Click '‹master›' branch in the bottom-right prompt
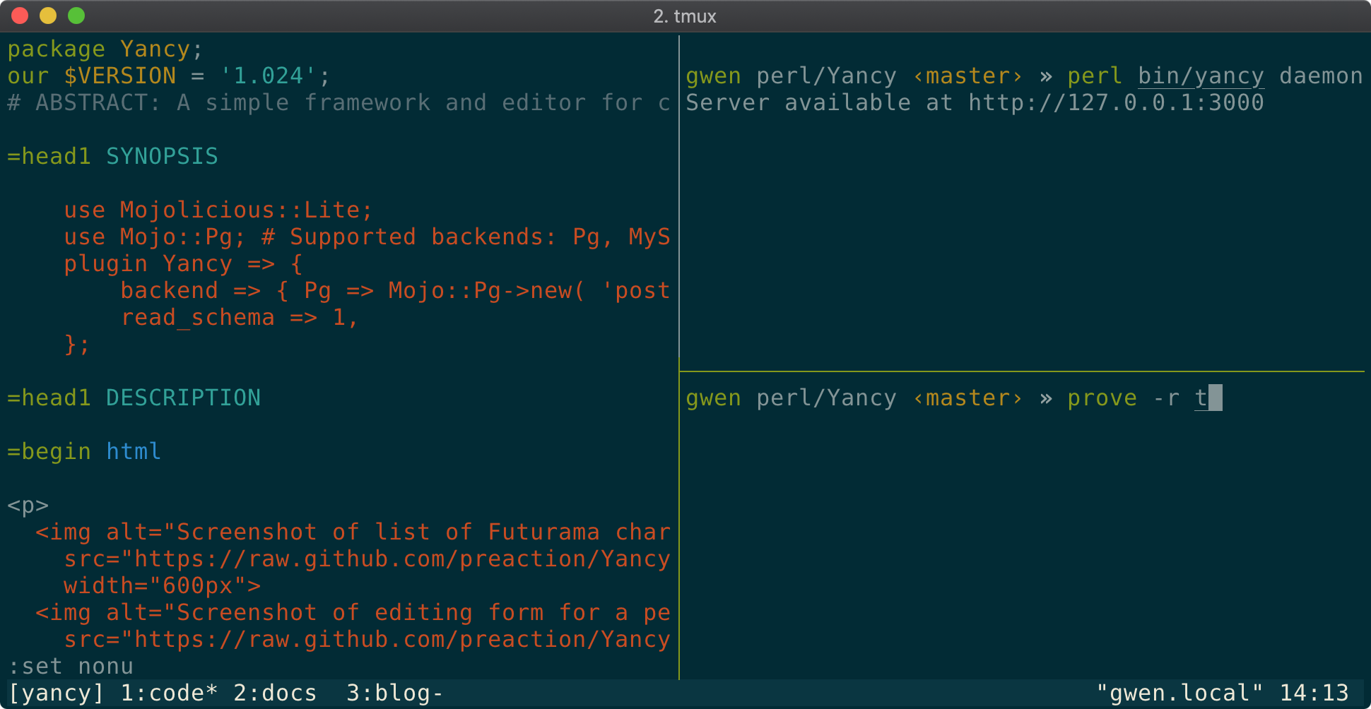 967,398
